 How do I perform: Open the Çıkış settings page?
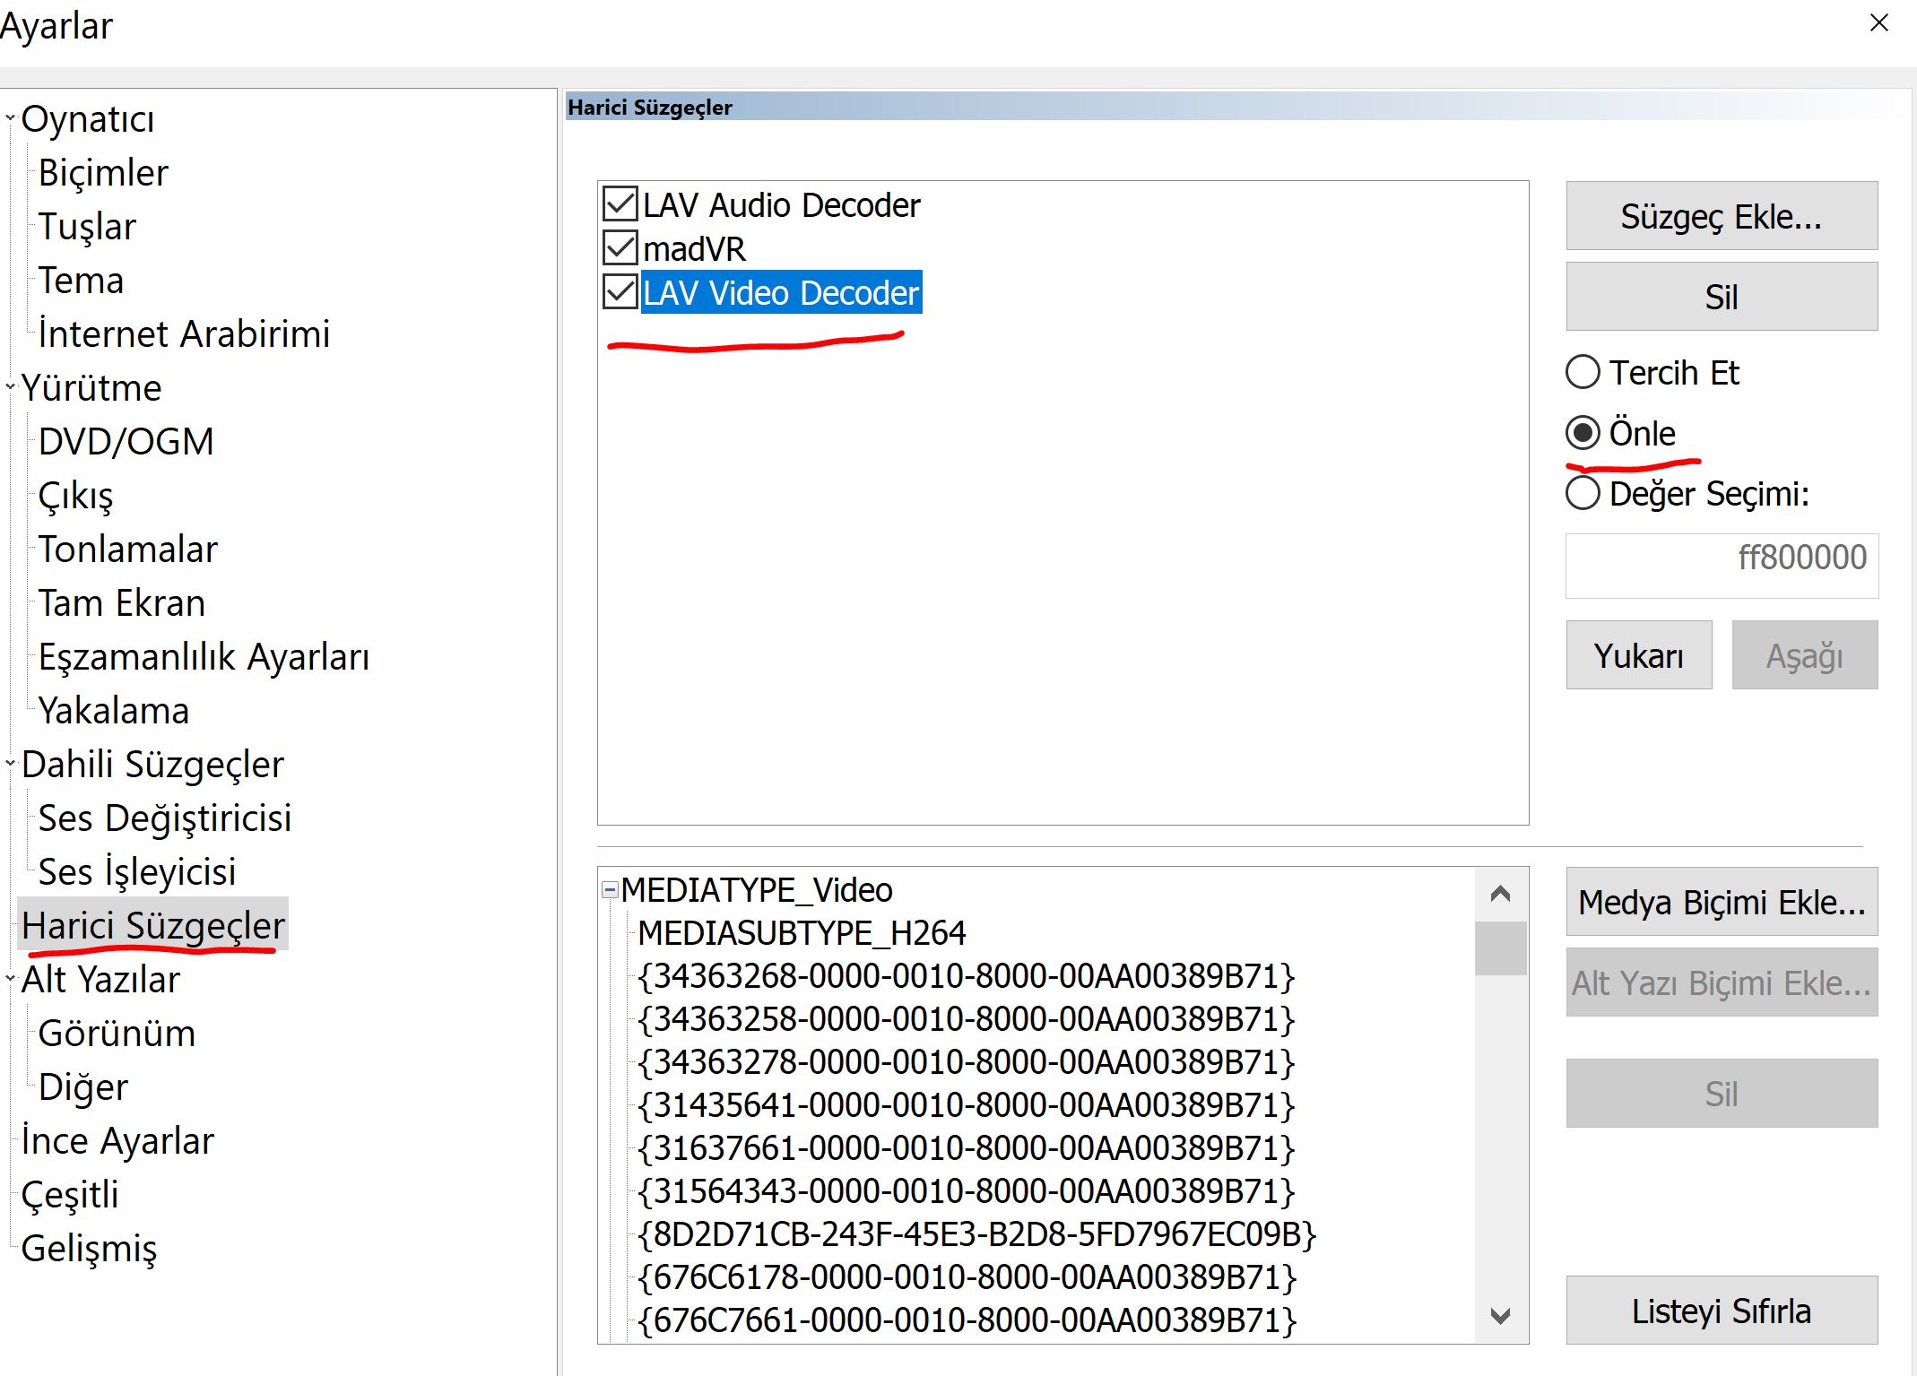[x=76, y=495]
